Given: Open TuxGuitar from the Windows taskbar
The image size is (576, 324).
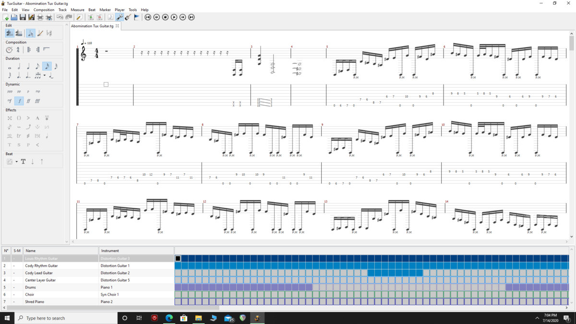Looking at the screenshot, I should [258, 318].
